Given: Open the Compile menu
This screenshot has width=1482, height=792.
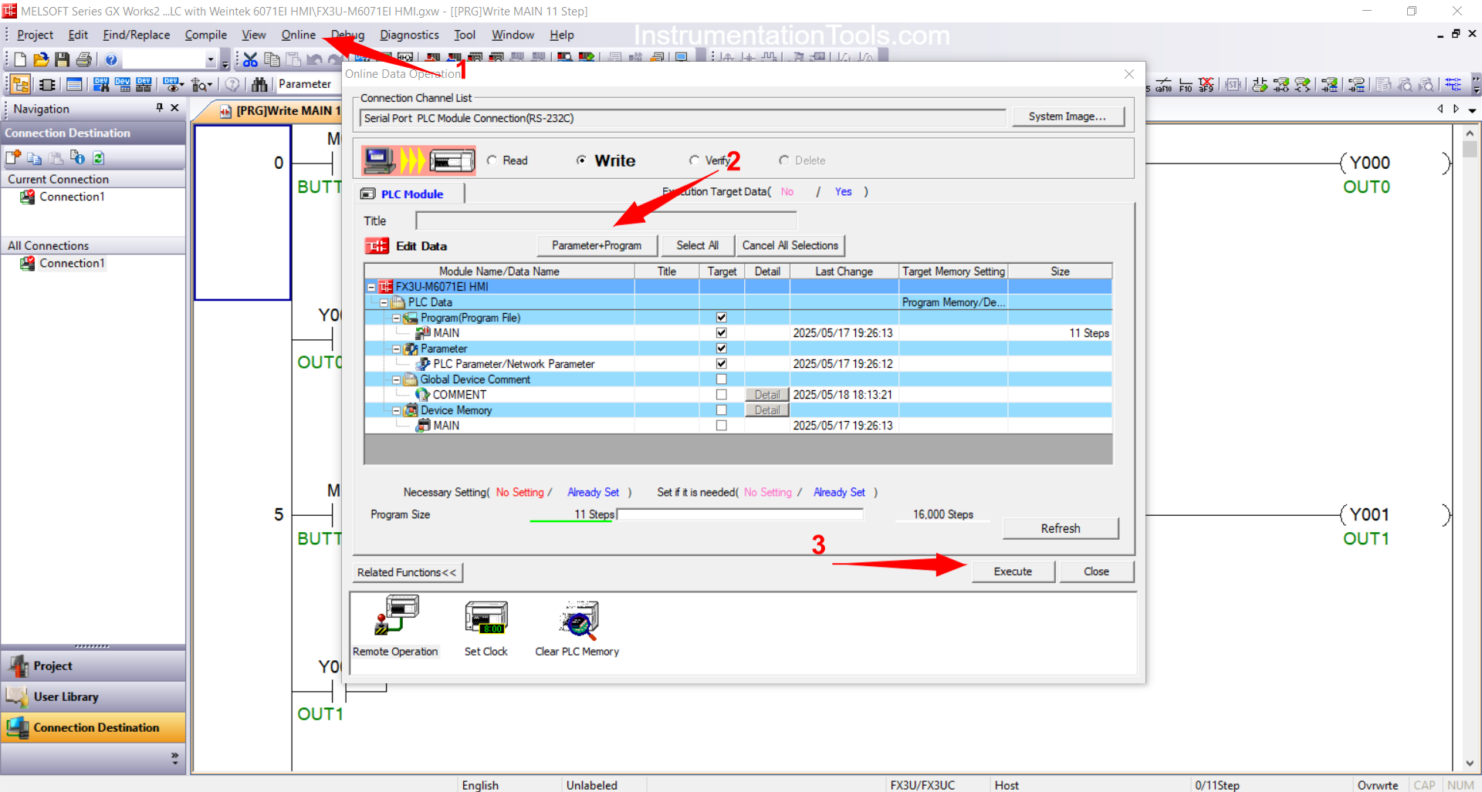Looking at the screenshot, I should click(205, 35).
